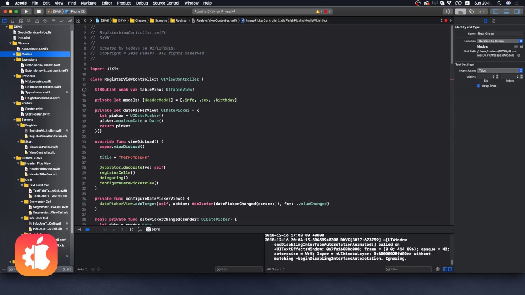Open the code snippets library braces button

(448, 11)
